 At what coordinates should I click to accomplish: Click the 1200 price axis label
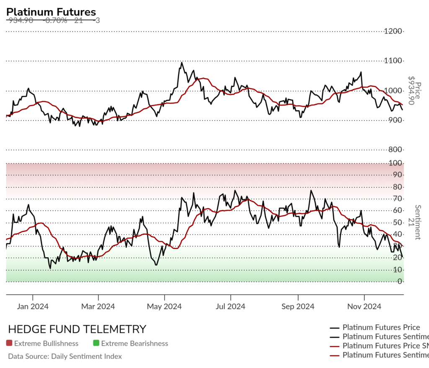(x=394, y=31)
